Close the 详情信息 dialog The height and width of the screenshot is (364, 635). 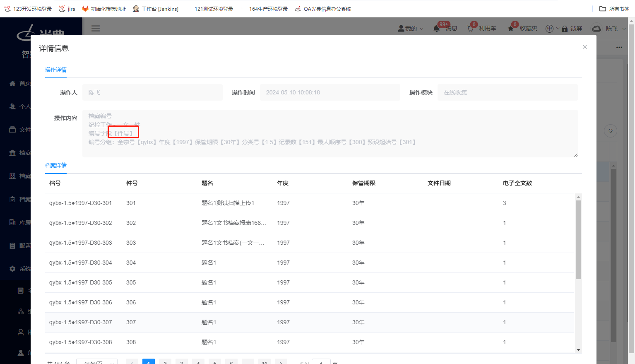coord(585,47)
